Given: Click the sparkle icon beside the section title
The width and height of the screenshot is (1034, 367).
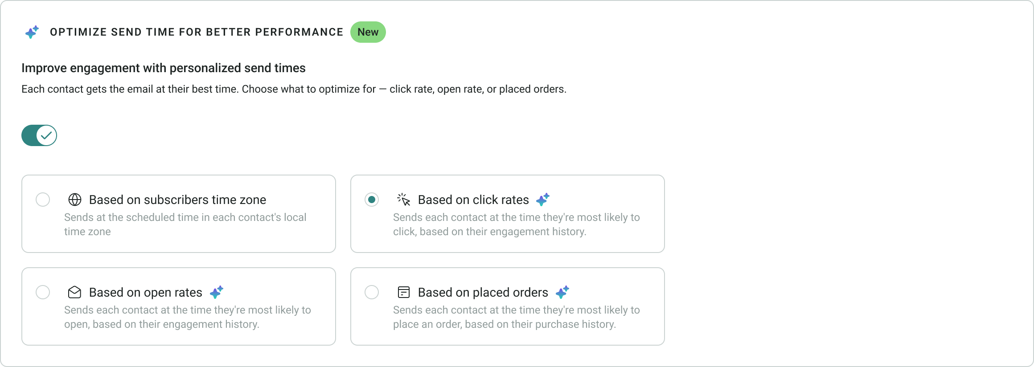Looking at the screenshot, I should click(32, 32).
